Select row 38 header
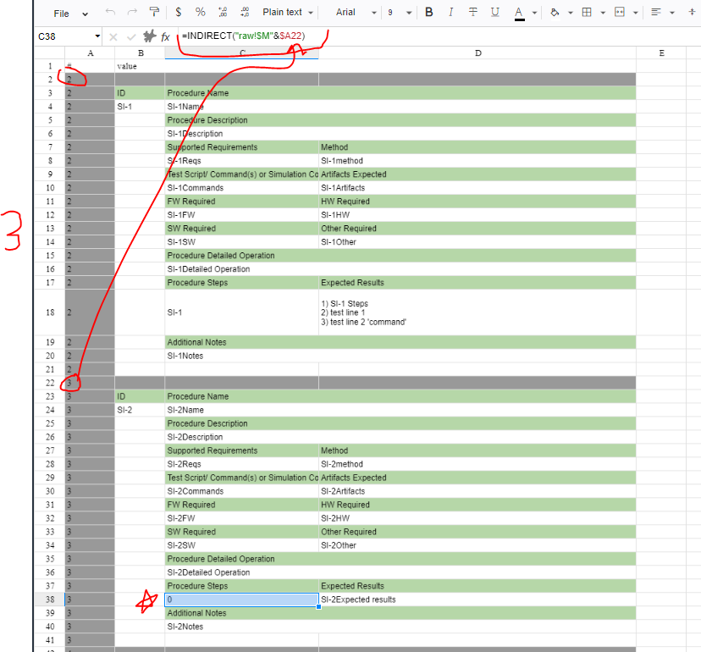Image resolution: width=701 pixels, height=652 pixels. tap(50, 600)
